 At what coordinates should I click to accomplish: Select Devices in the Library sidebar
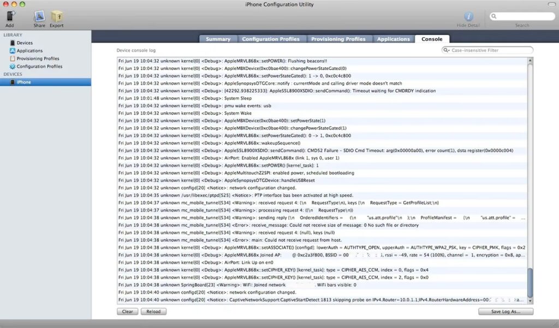coord(24,43)
